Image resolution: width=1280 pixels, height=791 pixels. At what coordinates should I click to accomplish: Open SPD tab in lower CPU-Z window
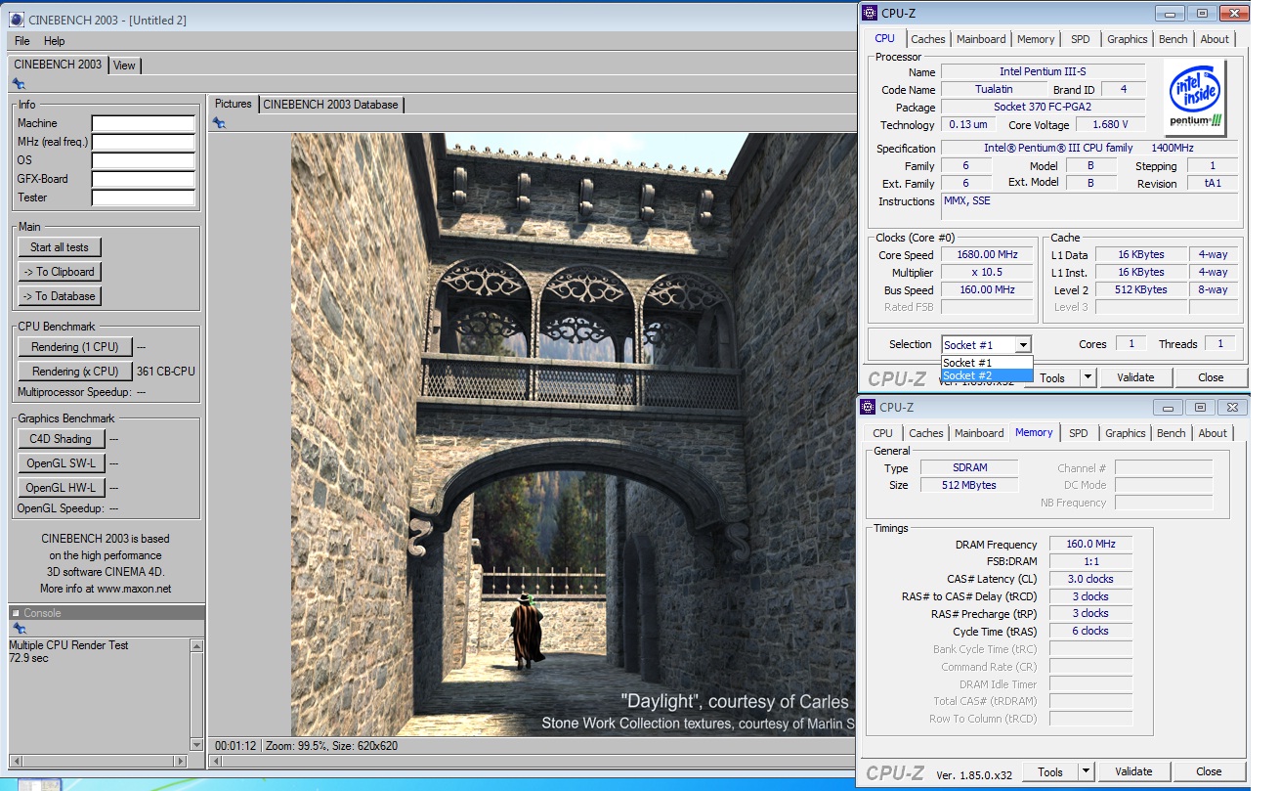tap(1078, 433)
